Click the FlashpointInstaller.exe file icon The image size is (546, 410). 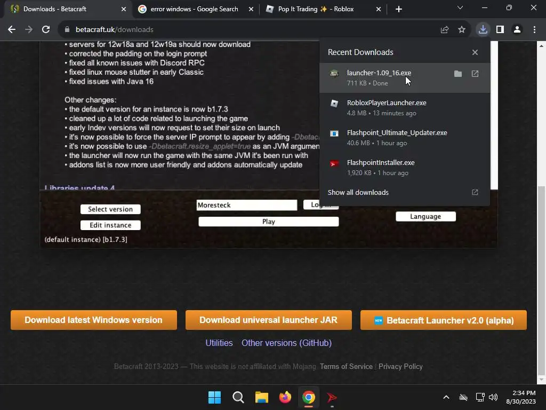(334, 163)
